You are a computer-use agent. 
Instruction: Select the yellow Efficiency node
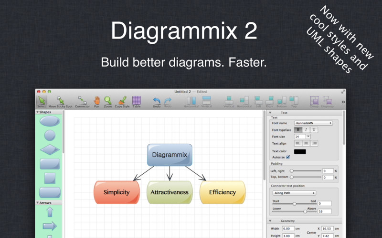pyautogui.click(x=223, y=192)
